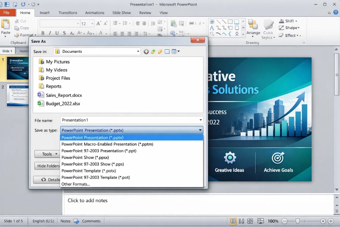Open the Arrange menu in Drawing group
The width and height of the screenshot is (340, 227).
click(x=253, y=28)
